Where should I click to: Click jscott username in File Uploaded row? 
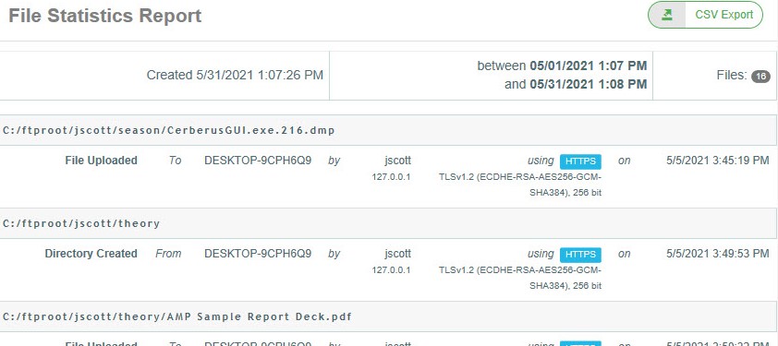[397, 161]
